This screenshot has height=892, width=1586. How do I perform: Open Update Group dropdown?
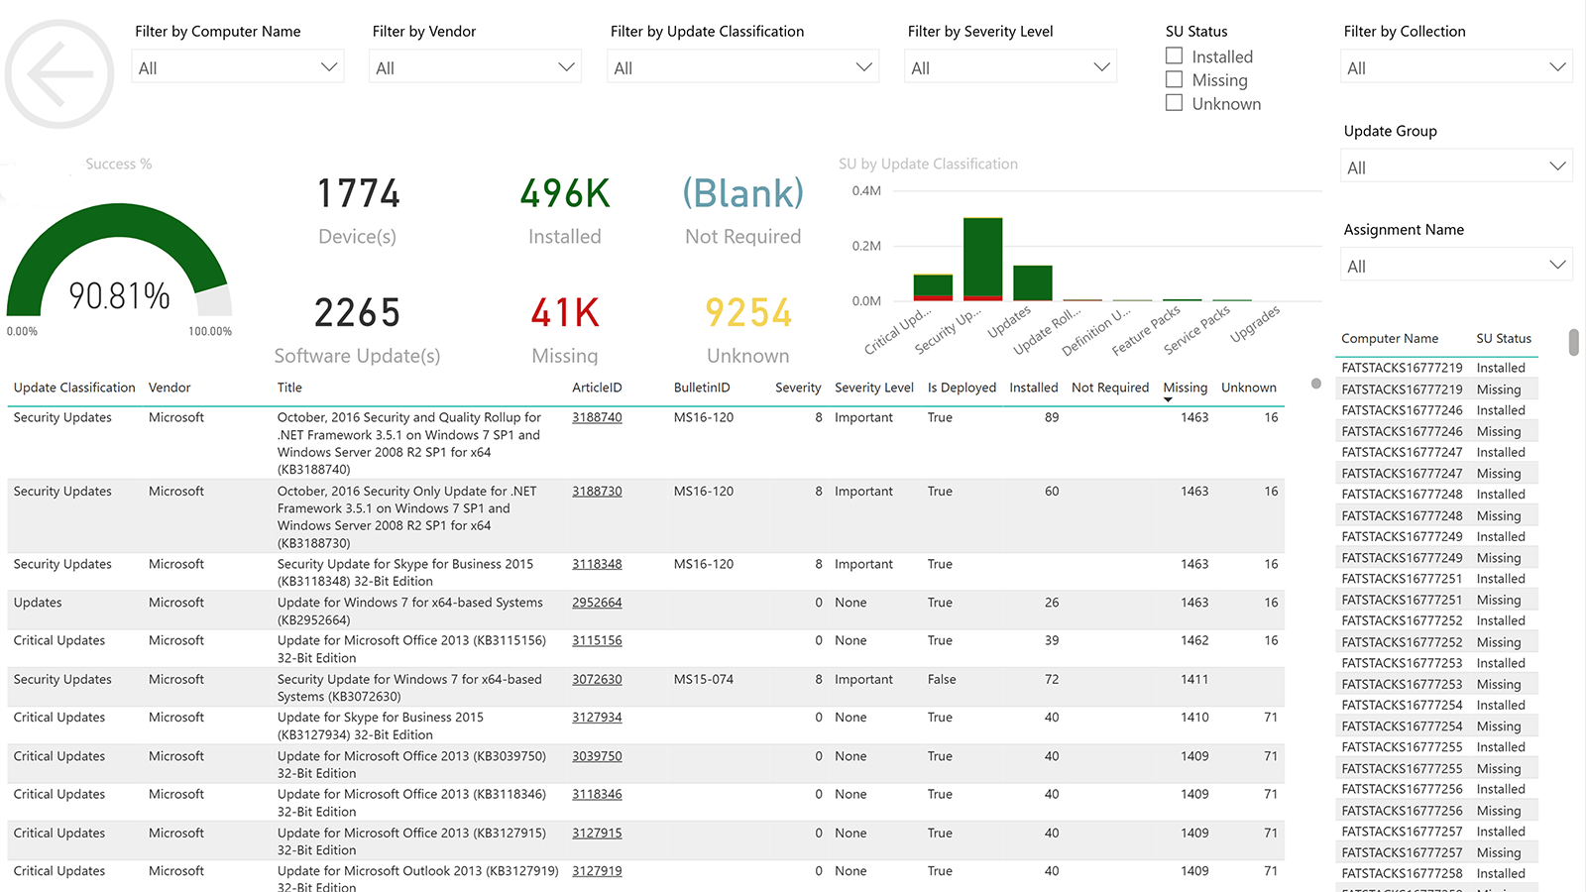click(1457, 167)
